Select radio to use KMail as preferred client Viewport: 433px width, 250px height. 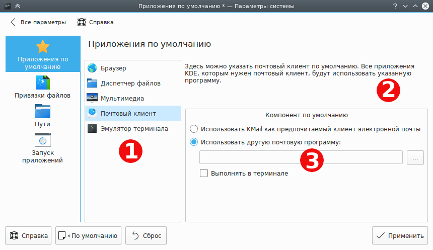pyautogui.click(x=194, y=129)
